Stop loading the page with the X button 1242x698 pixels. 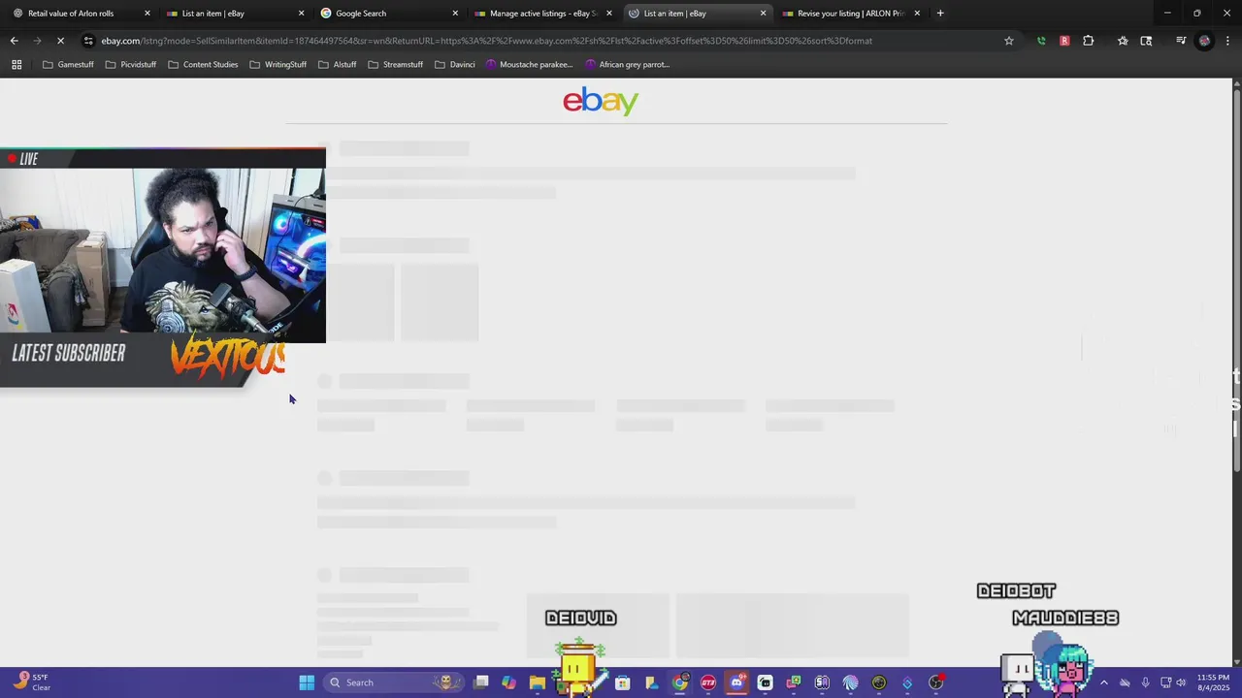click(x=60, y=41)
